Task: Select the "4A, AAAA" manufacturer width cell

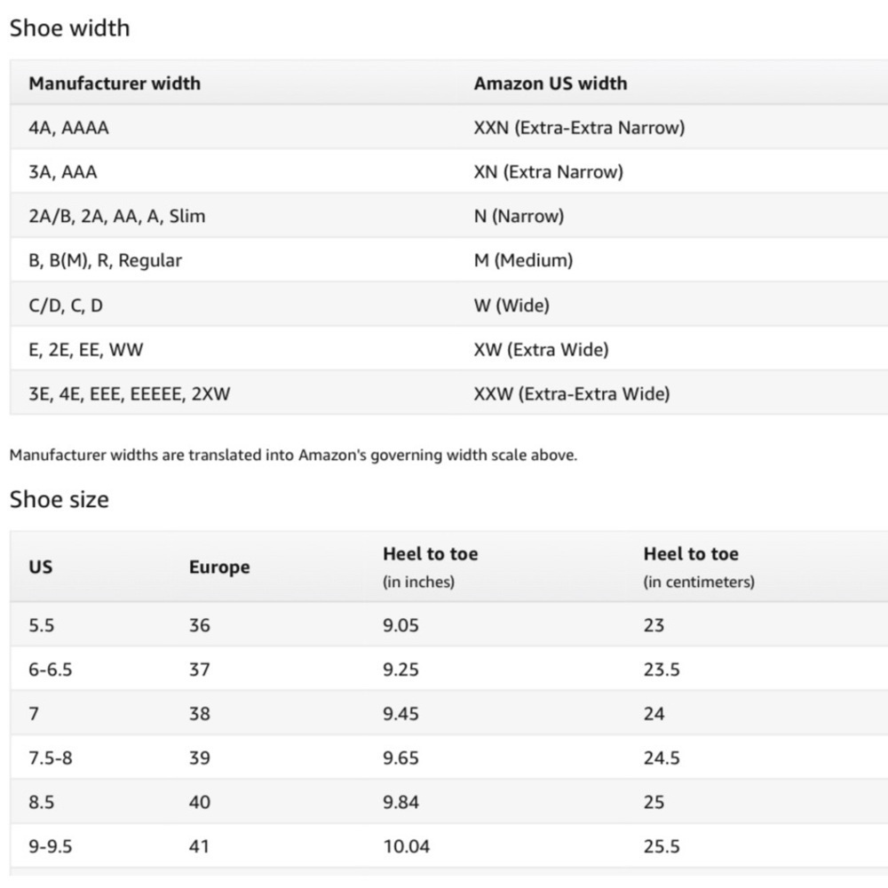Action: point(68,128)
